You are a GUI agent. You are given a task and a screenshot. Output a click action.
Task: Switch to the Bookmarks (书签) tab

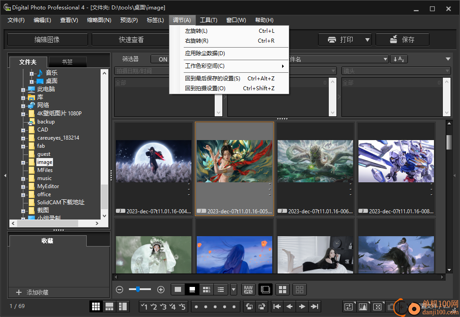point(67,62)
